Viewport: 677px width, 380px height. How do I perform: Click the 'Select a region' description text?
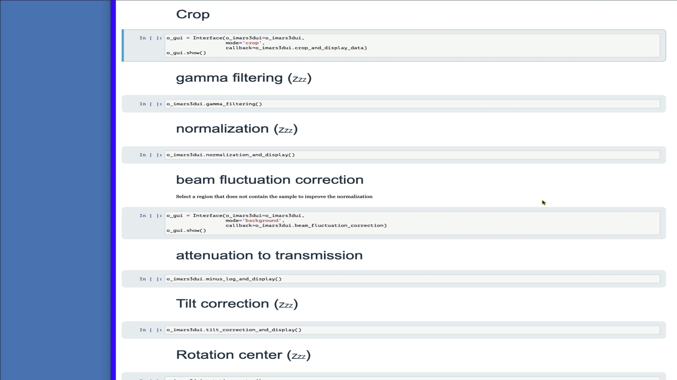pyautogui.click(x=274, y=197)
